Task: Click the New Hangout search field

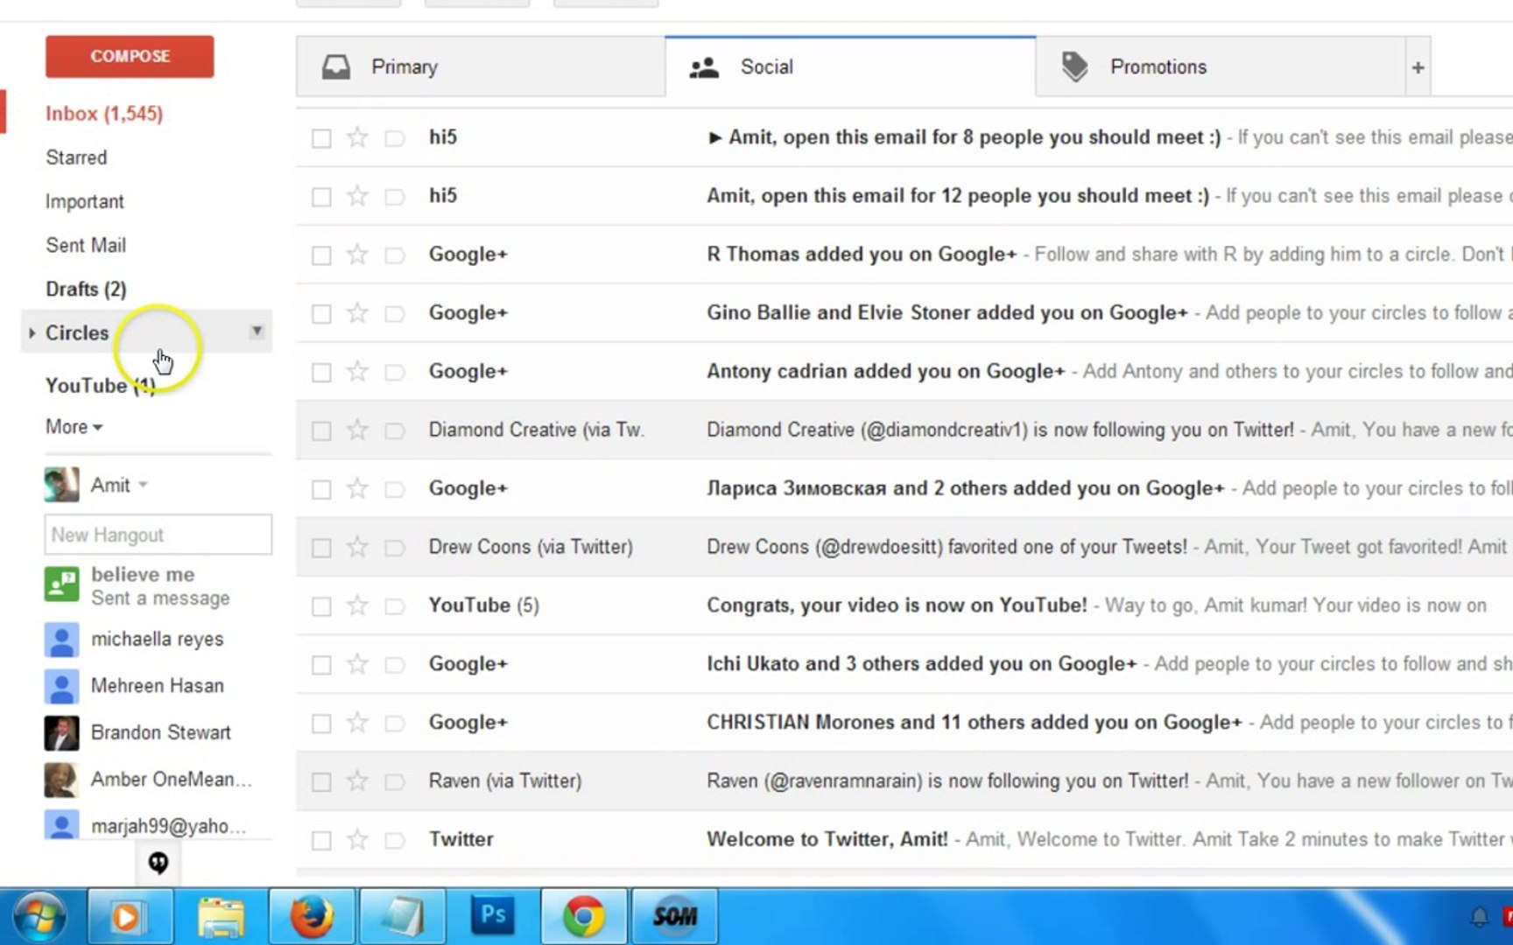Action: (158, 535)
